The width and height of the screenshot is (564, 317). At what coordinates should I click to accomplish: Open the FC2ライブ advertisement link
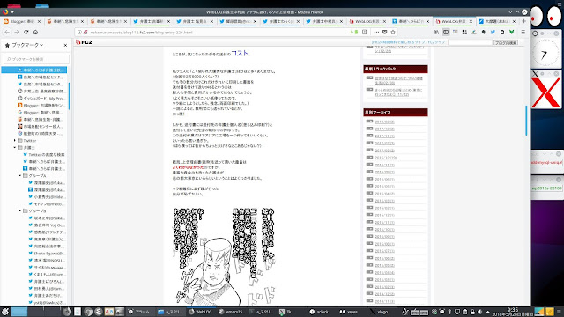tap(408, 42)
